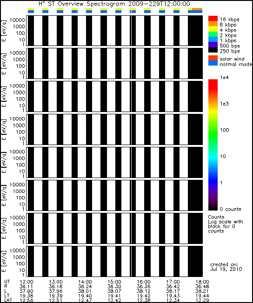
Task: Click the rainbow counts color bar
Action: (213, 145)
